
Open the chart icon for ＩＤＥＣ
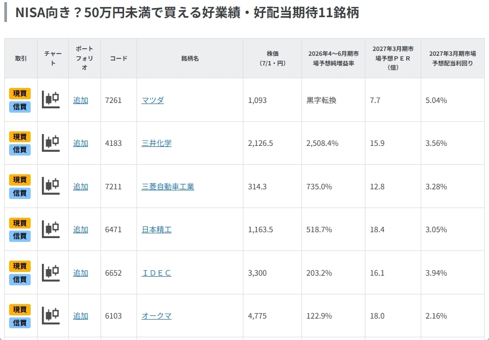[x=51, y=273]
